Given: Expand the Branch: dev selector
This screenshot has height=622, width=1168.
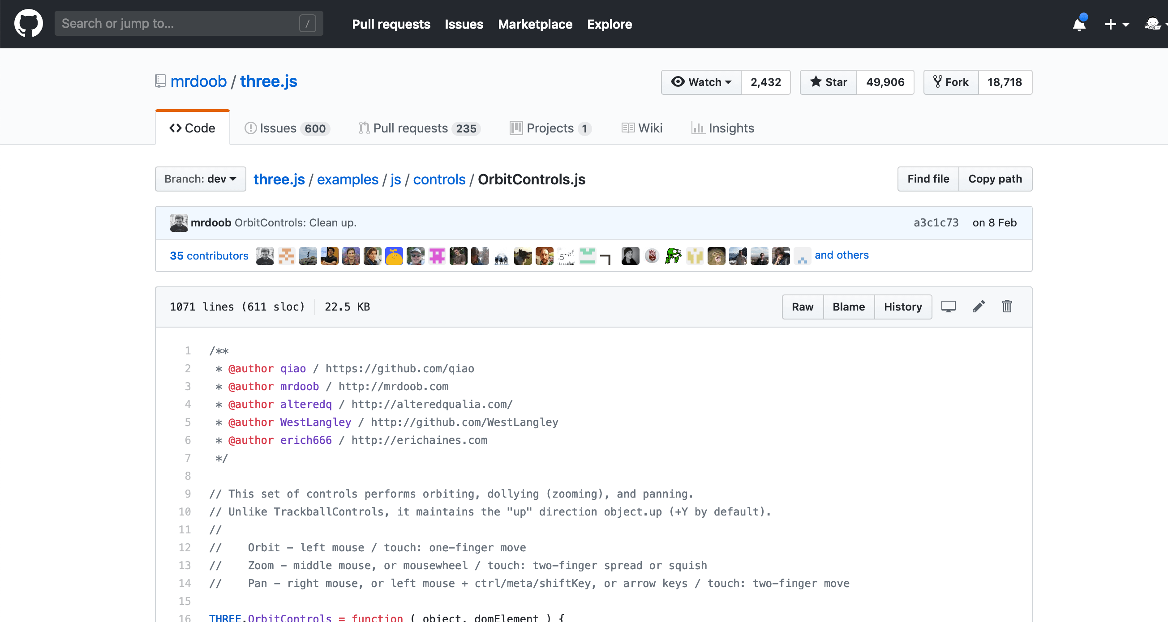Looking at the screenshot, I should pyautogui.click(x=200, y=179).
